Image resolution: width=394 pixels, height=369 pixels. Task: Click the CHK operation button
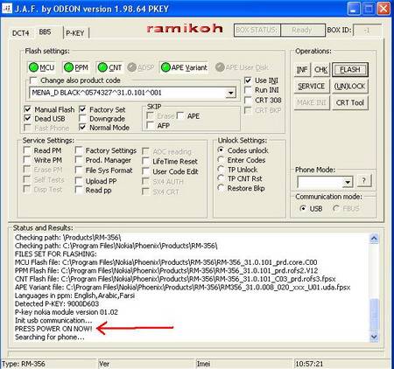321,70
